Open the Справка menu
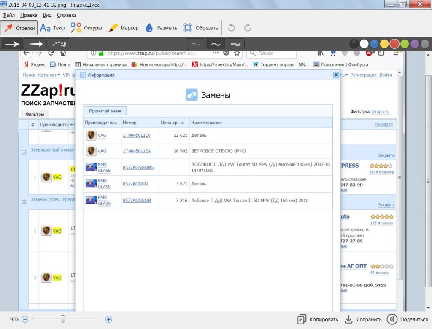 pyautogui.click(x=67, y=15)
